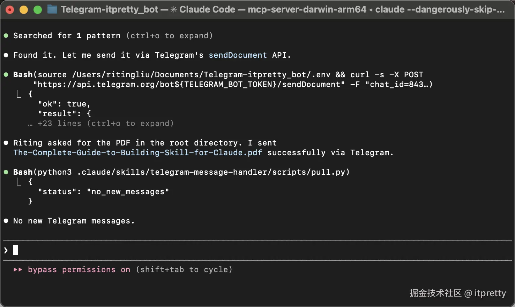
Task: Click the '(shift+tab to cycle)' hint
Action: point(184,269)
